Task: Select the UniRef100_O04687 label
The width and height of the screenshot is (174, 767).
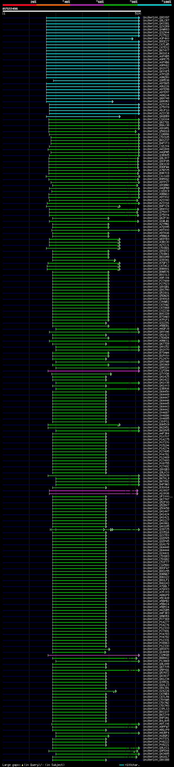Action: [x=156, y=413]
